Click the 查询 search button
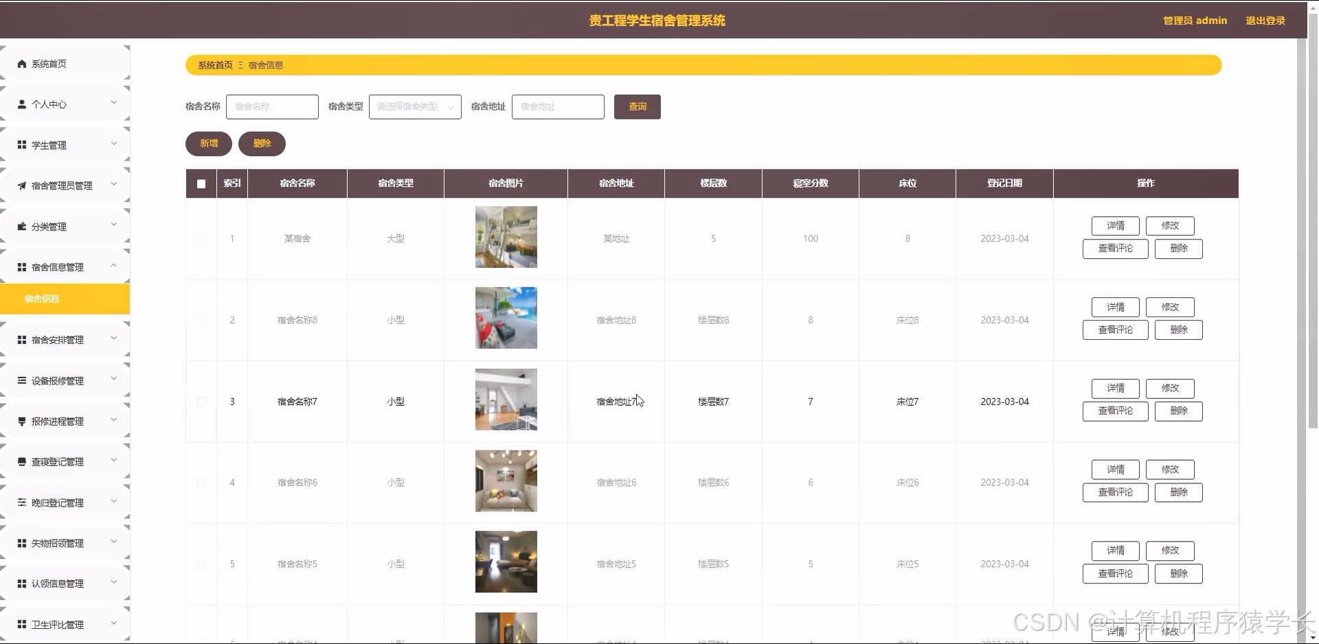Image resolution: width=1319 pixels, height=644 pixels. 637,106
